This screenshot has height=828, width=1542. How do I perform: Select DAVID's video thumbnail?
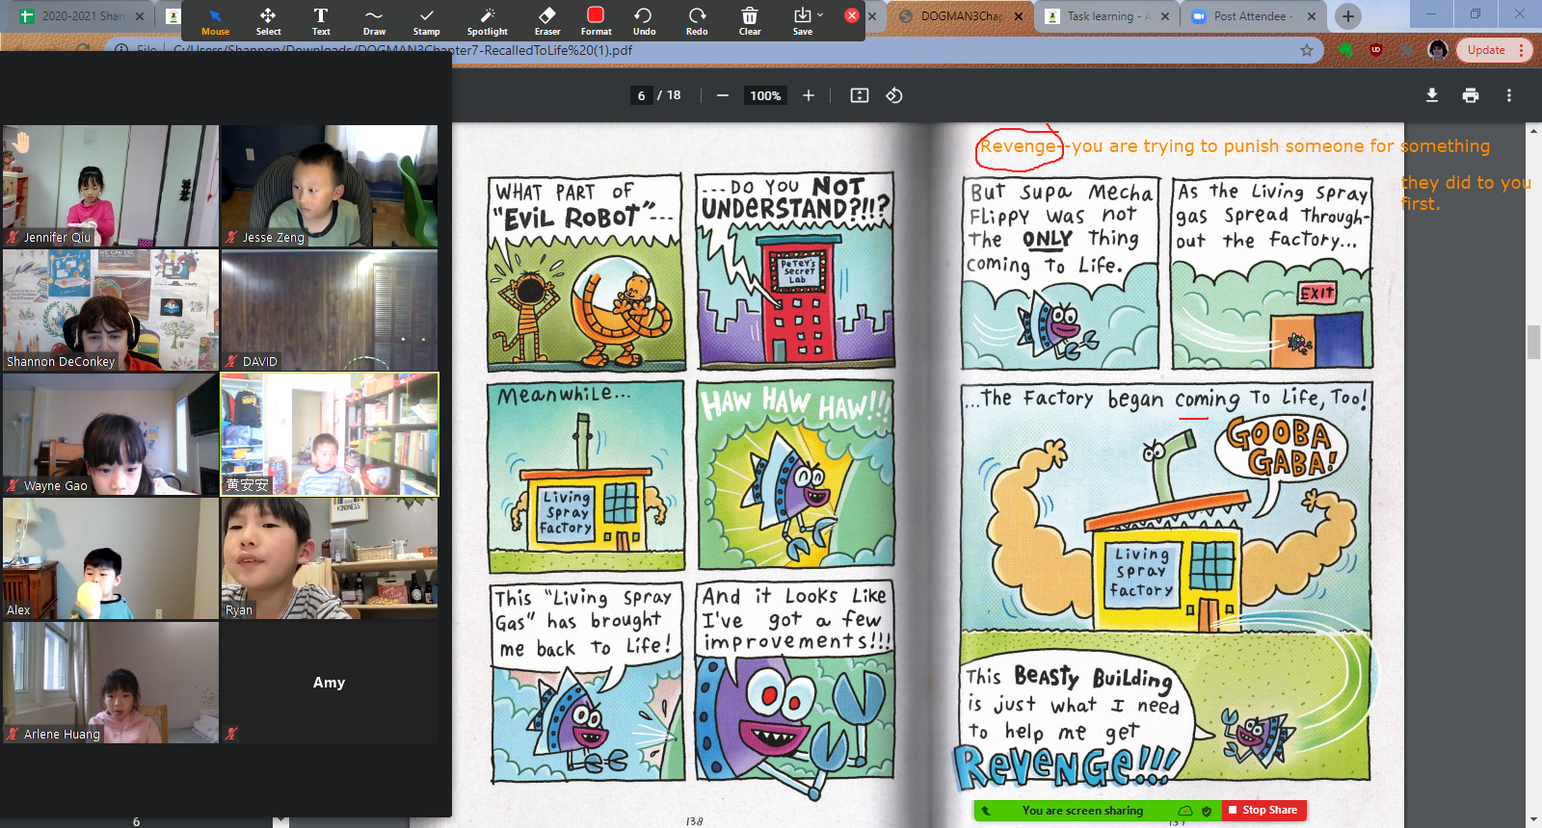point(330,310)
